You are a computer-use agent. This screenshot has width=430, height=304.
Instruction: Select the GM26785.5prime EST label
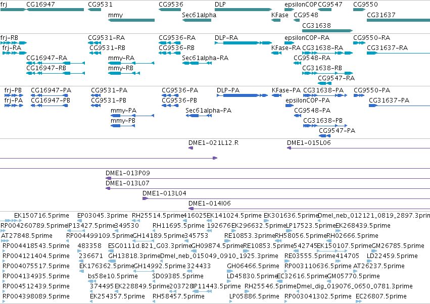click(x=398, y=246)
